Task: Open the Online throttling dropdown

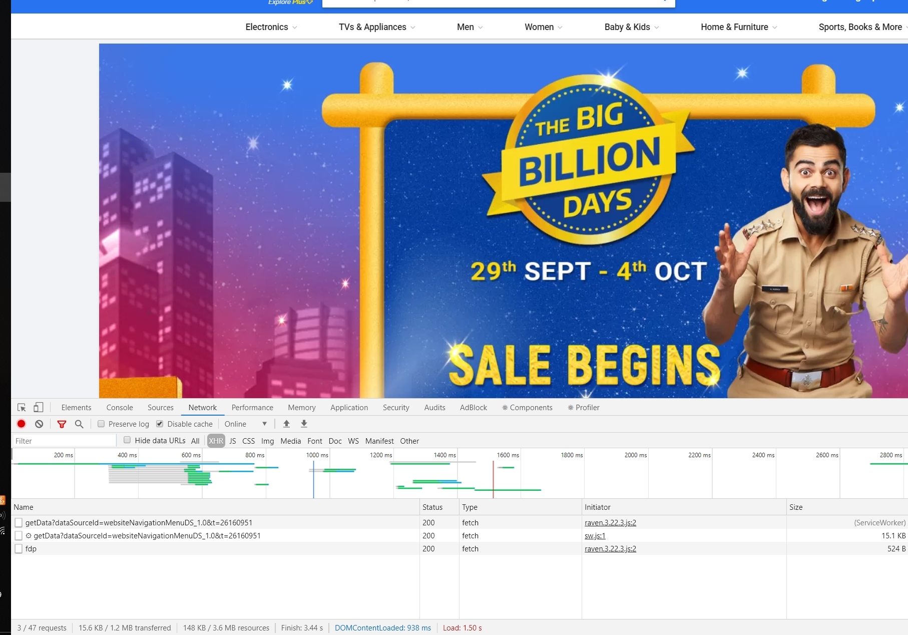Action: click(246, 424)
